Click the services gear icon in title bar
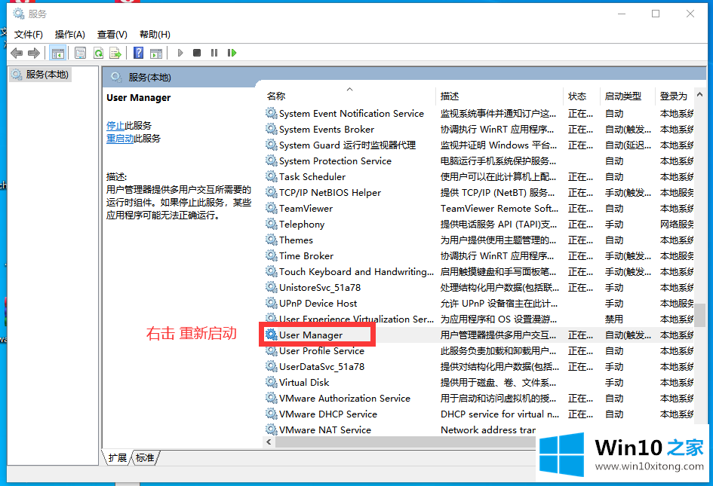Viewport: 713px width, 486px height. tap(19, 14)
